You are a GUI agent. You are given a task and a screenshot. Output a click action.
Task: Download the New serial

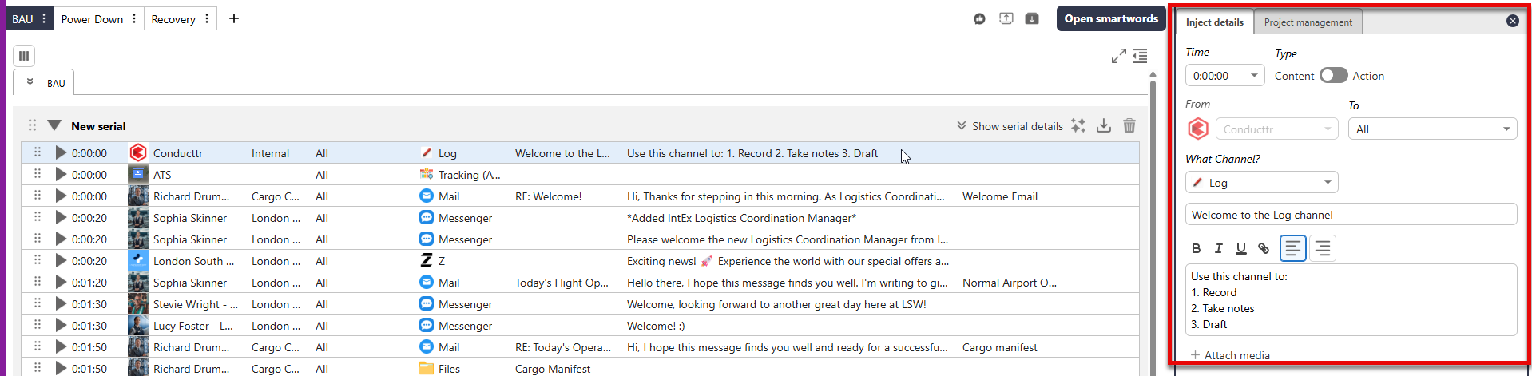click(x=1103, y=125)
